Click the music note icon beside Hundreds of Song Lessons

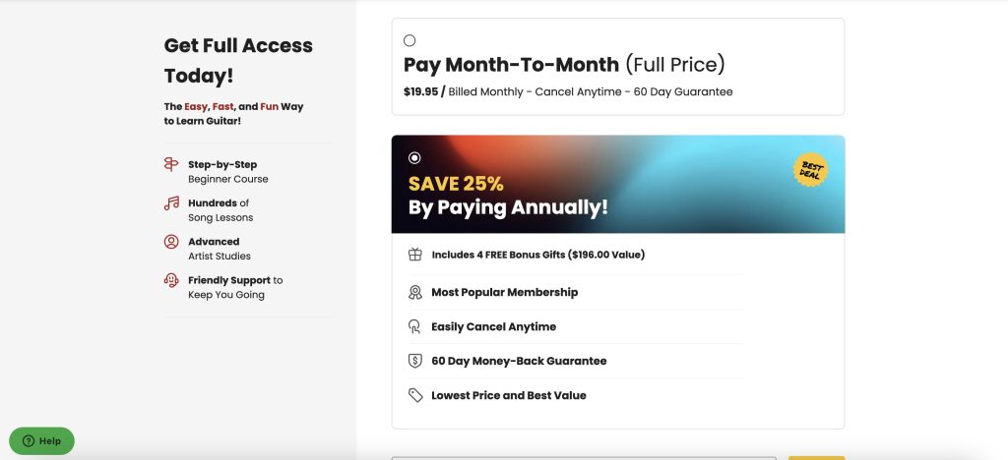(171, 203)
